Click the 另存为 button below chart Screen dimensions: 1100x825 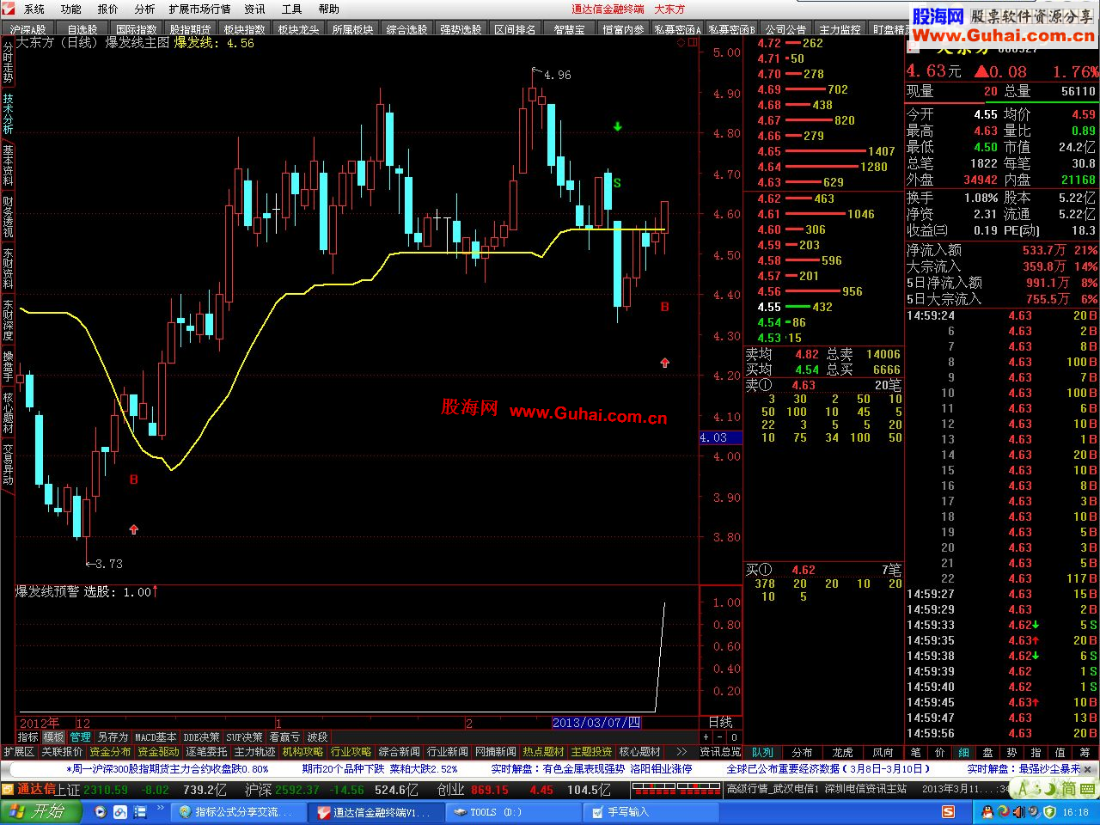click(113, 737)
